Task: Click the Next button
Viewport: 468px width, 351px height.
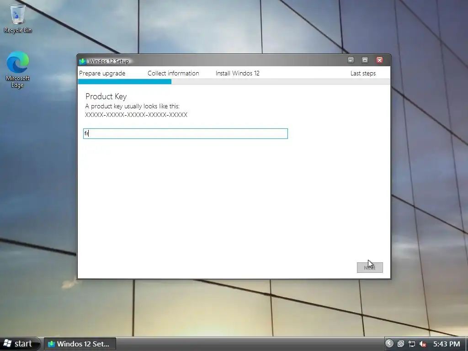Action: pyautogui.click(x=369, y=267)
